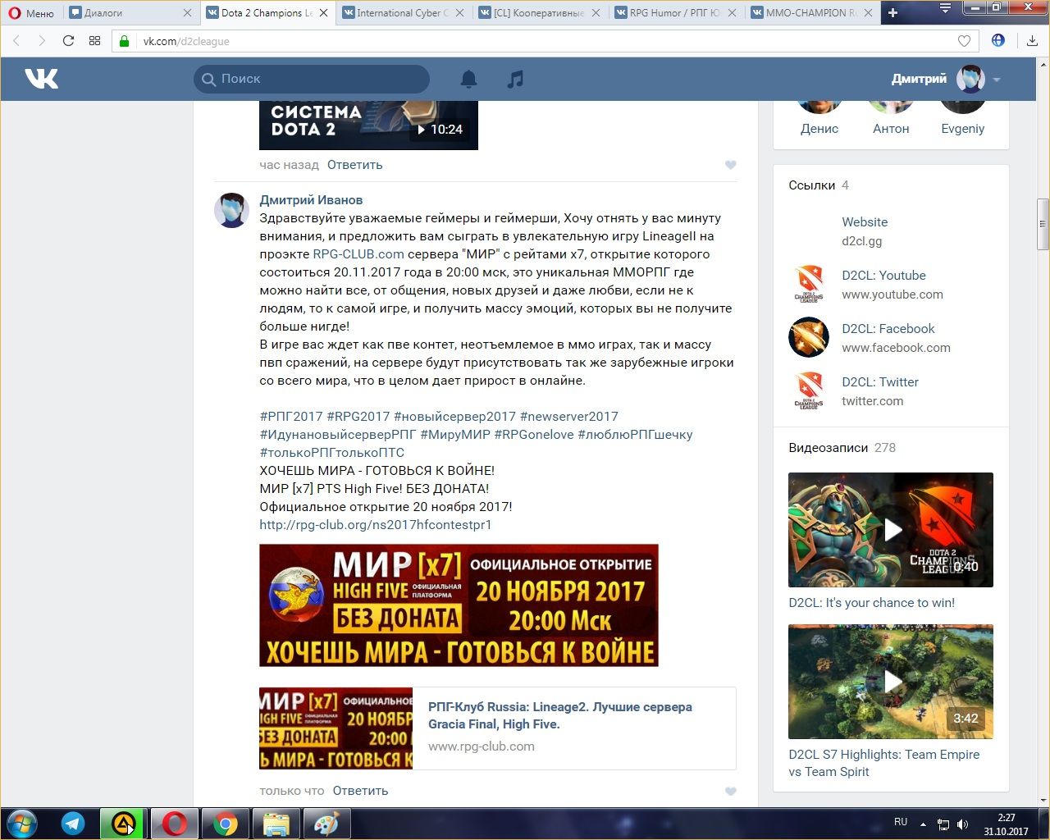Viewport: 1050px width, 840px height.
Task: Open Дмитрий Иванов's commenter avatar
Action: pos(231,211)
